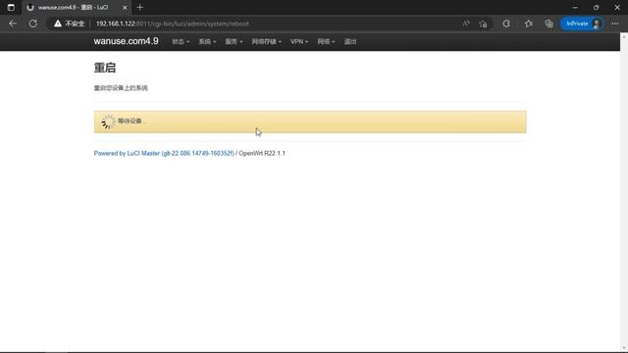628x353 pixels.
Task: Click the browser back arrow
Action: 13,24
